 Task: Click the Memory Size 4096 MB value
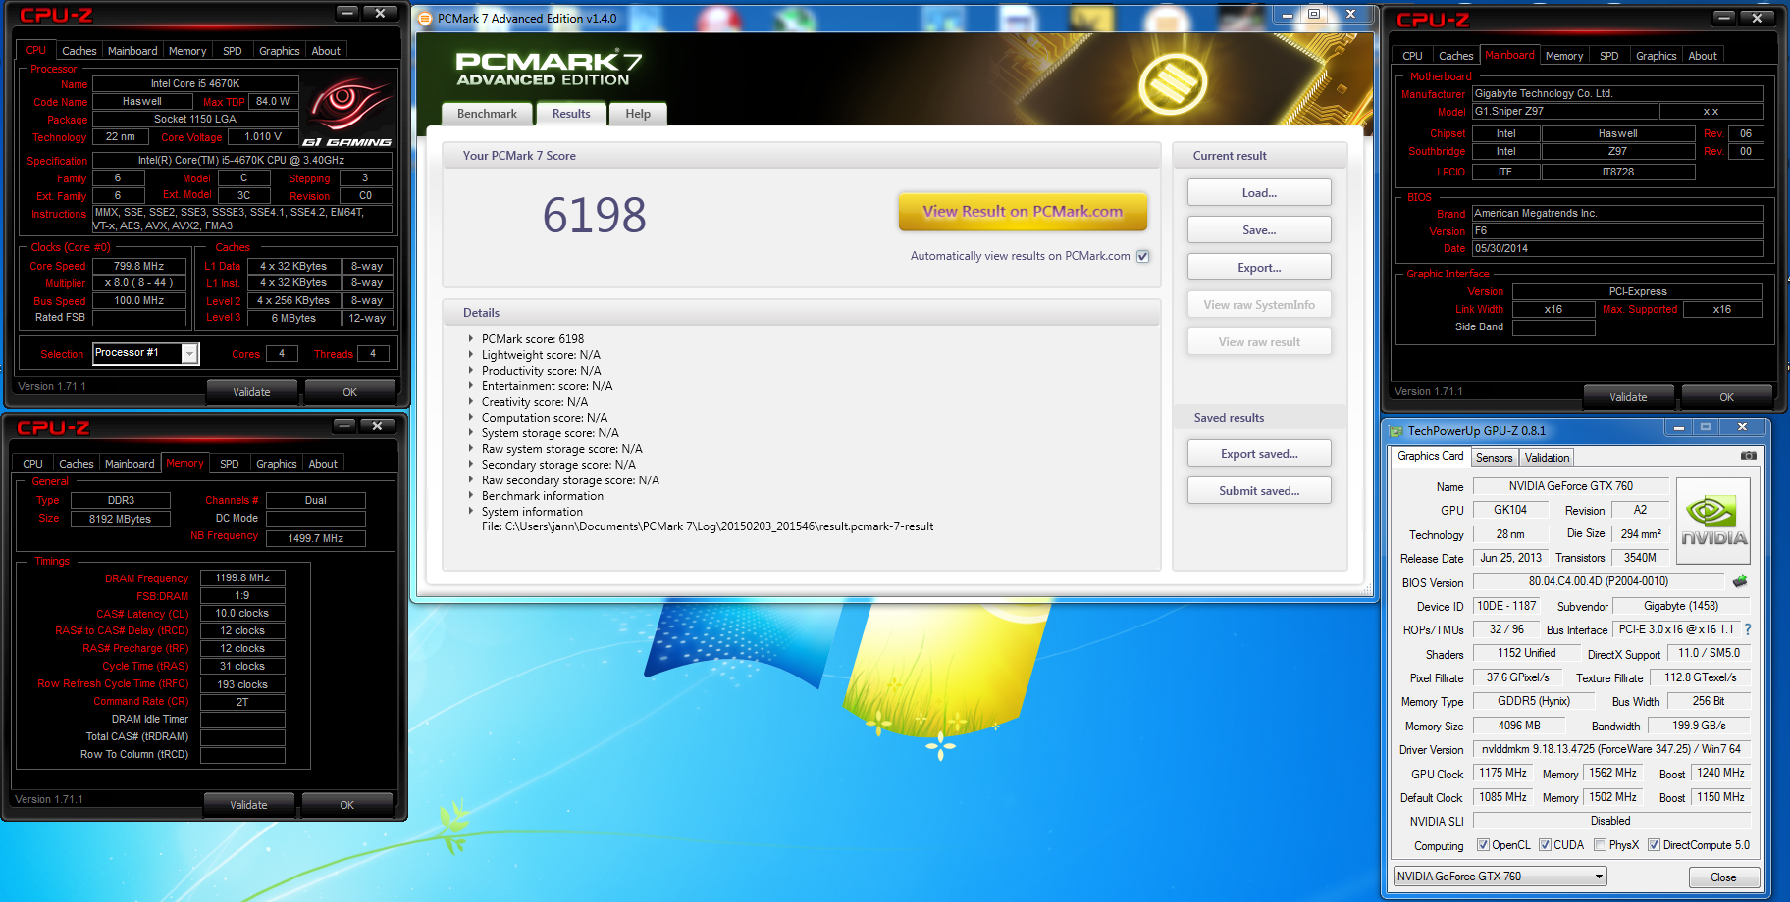(1519, 726)
